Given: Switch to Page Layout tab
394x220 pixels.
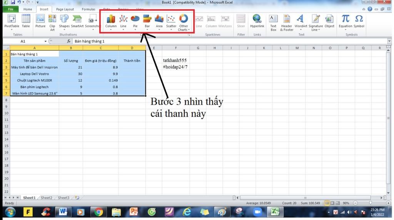Looking at the screenshot, I should coord(65,9).
